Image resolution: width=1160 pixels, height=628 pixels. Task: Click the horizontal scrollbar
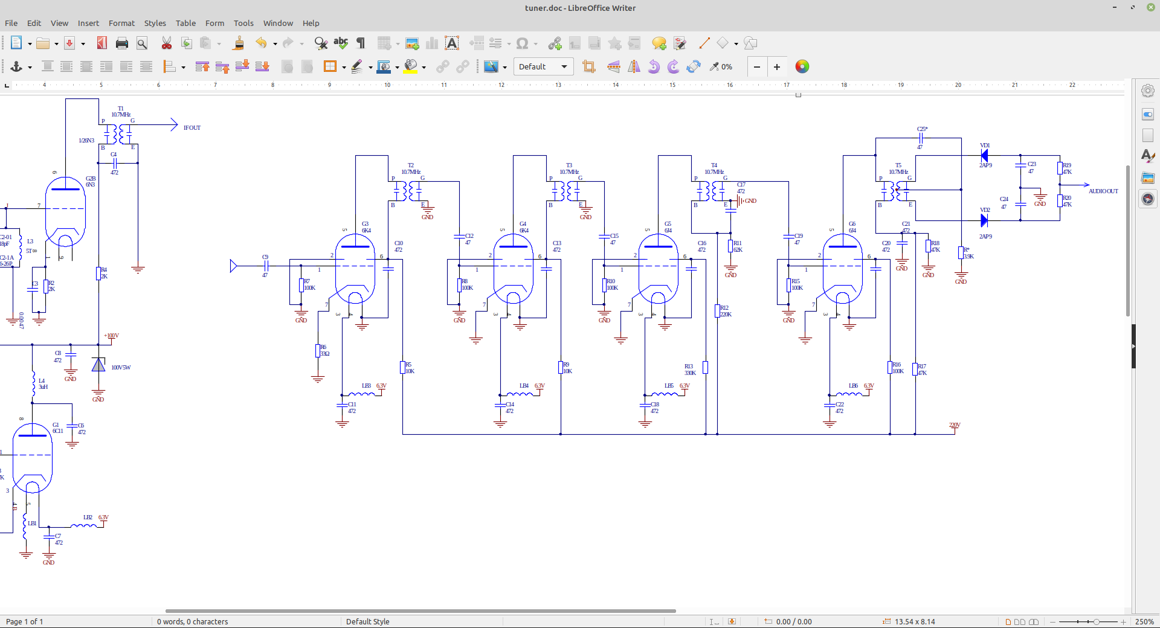point(420,611)
